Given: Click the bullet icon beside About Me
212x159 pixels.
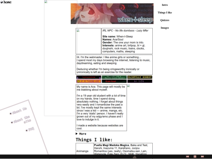Looking at the screenshot, I should [x=11, y=113].
